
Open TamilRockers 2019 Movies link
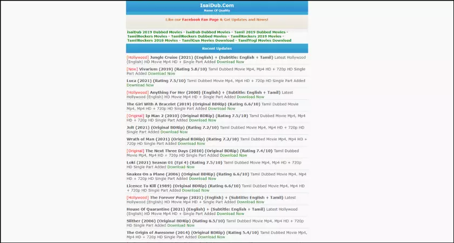coord(256,37)
